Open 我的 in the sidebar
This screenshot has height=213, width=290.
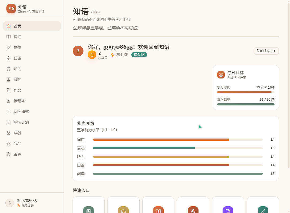32,144
